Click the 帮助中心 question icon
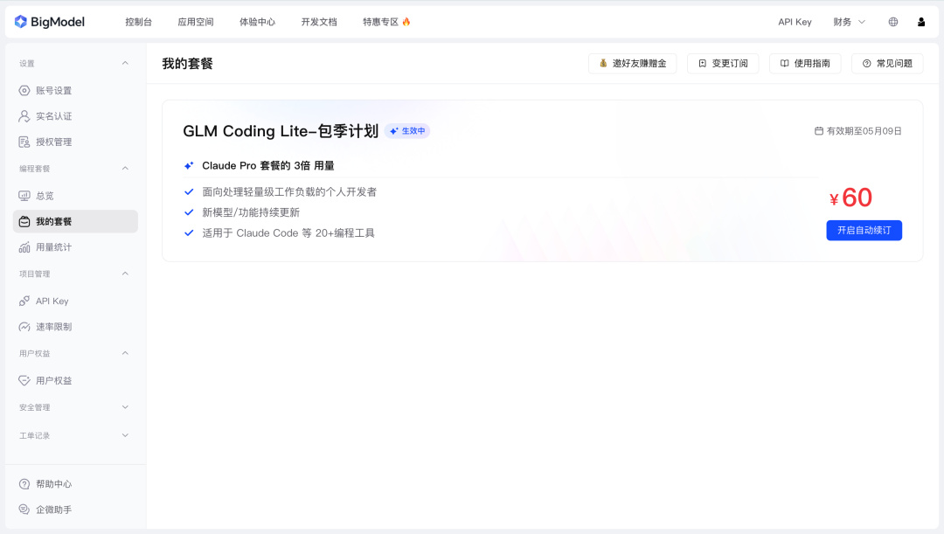The image size is (944, 534). 24,484
